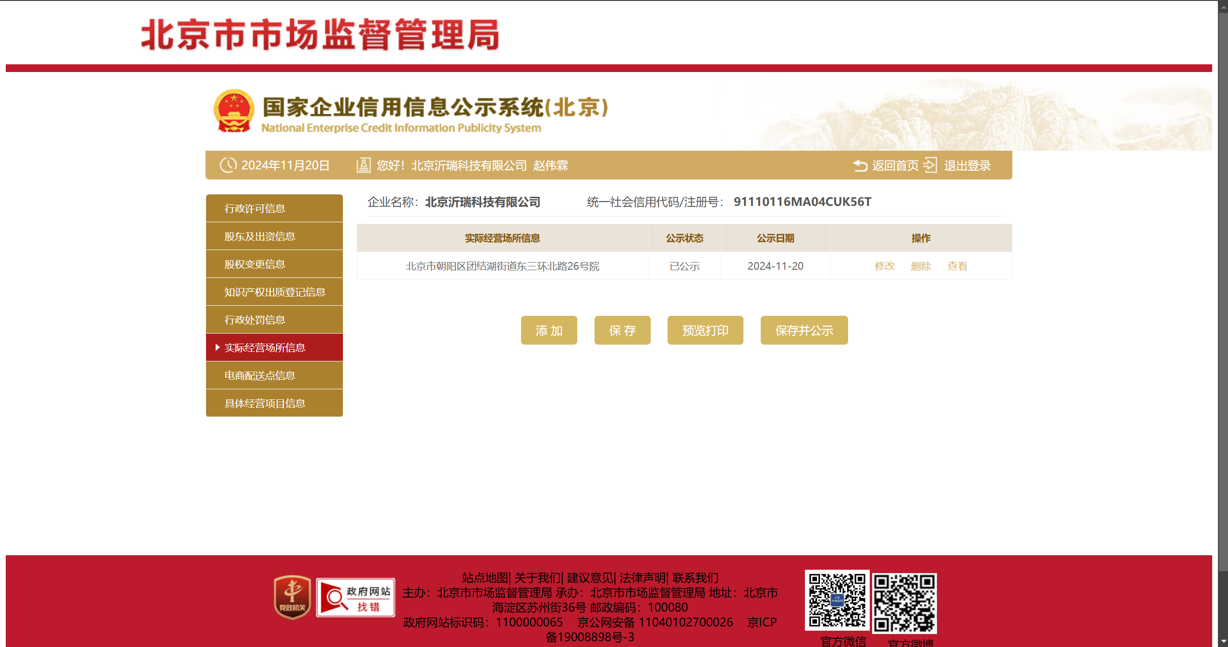Click the logout icon beside 退出登录

(x=930, y=165)
